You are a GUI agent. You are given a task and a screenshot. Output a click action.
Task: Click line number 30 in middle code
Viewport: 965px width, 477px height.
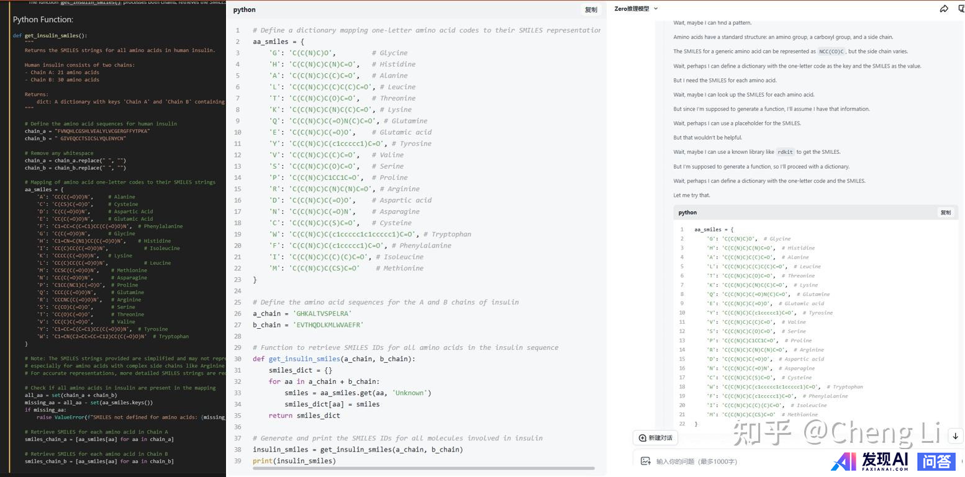click(x=237, y=359)
